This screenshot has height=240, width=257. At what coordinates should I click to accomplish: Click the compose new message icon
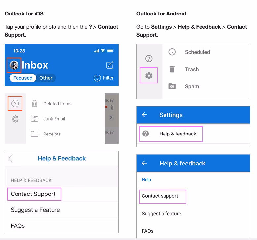[110, 65]
